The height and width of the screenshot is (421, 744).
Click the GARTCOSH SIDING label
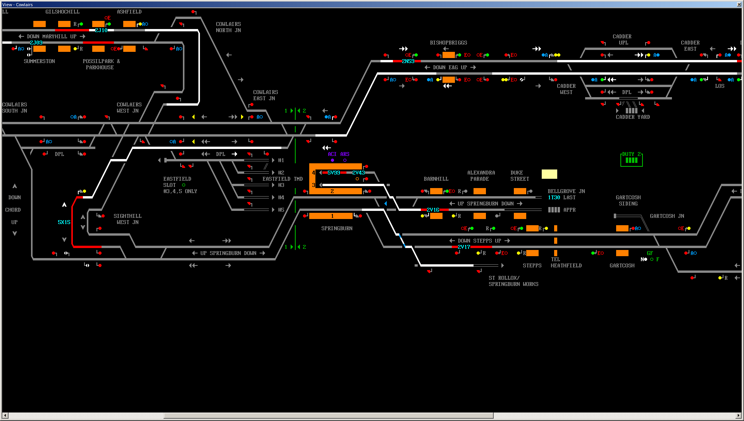pyautogui.click(x=628, y=200)
